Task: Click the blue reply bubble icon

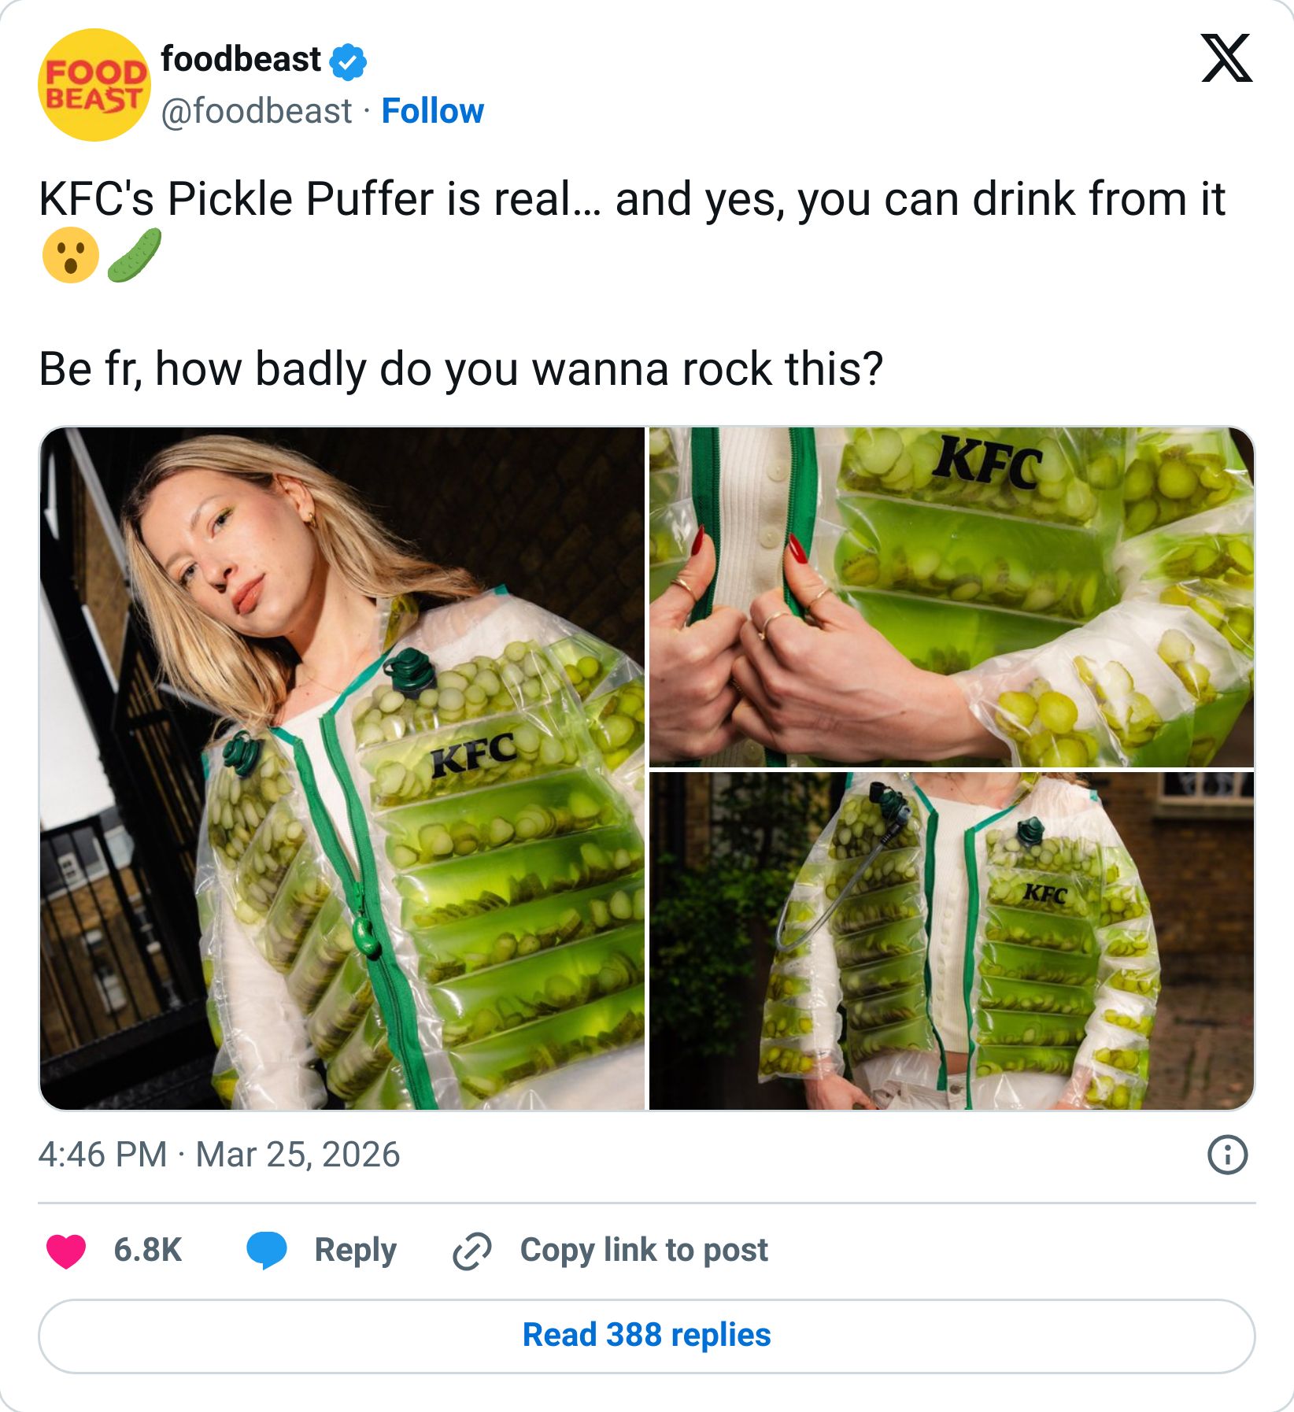Action: tap(267, 1250)
